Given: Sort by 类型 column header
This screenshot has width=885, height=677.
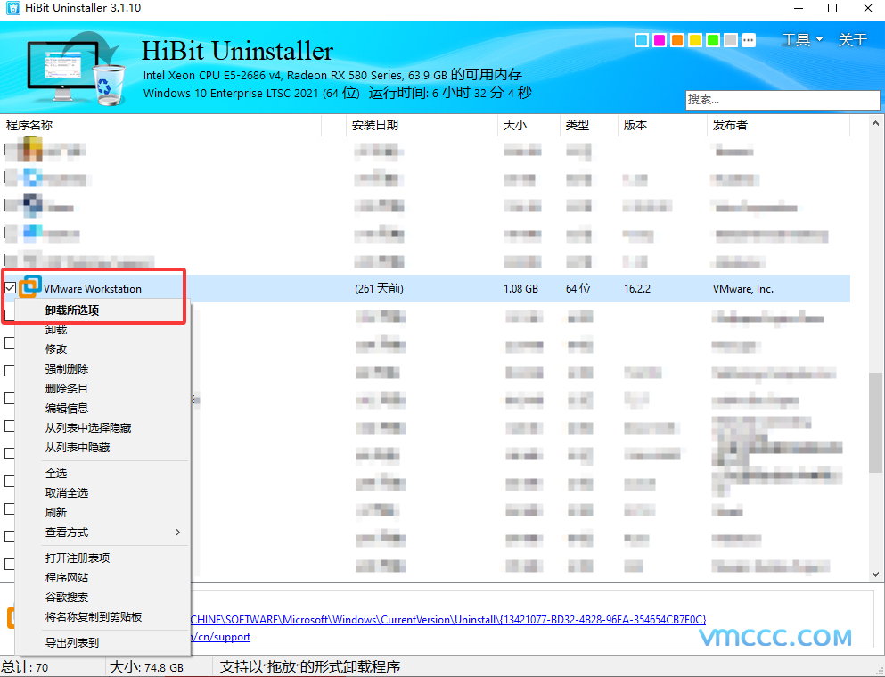Looking at the screenshot, I should pyautogui.click(x=589, y=126).
